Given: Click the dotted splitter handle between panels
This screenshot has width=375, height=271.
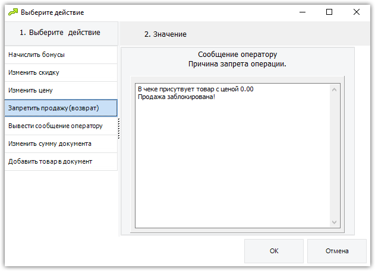Looking at the screenshot, I should coord(119,129).
